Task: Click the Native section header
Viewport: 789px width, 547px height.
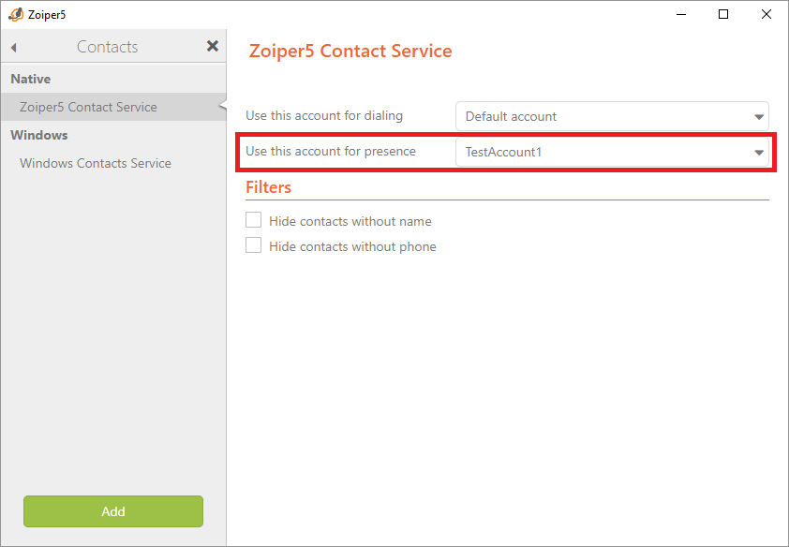Action: coord(31,79)
